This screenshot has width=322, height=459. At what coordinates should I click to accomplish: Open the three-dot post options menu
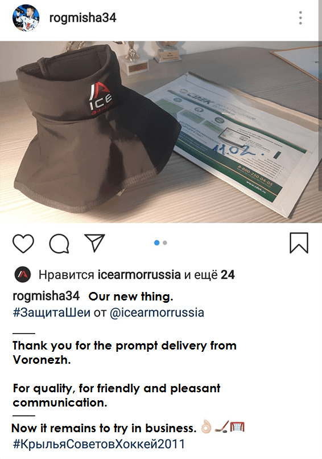300,18
